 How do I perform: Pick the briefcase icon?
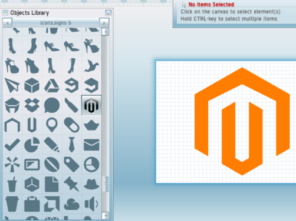(32, 204)
